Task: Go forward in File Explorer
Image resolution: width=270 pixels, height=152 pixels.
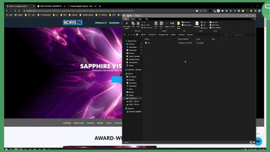Action: (128, 35)
